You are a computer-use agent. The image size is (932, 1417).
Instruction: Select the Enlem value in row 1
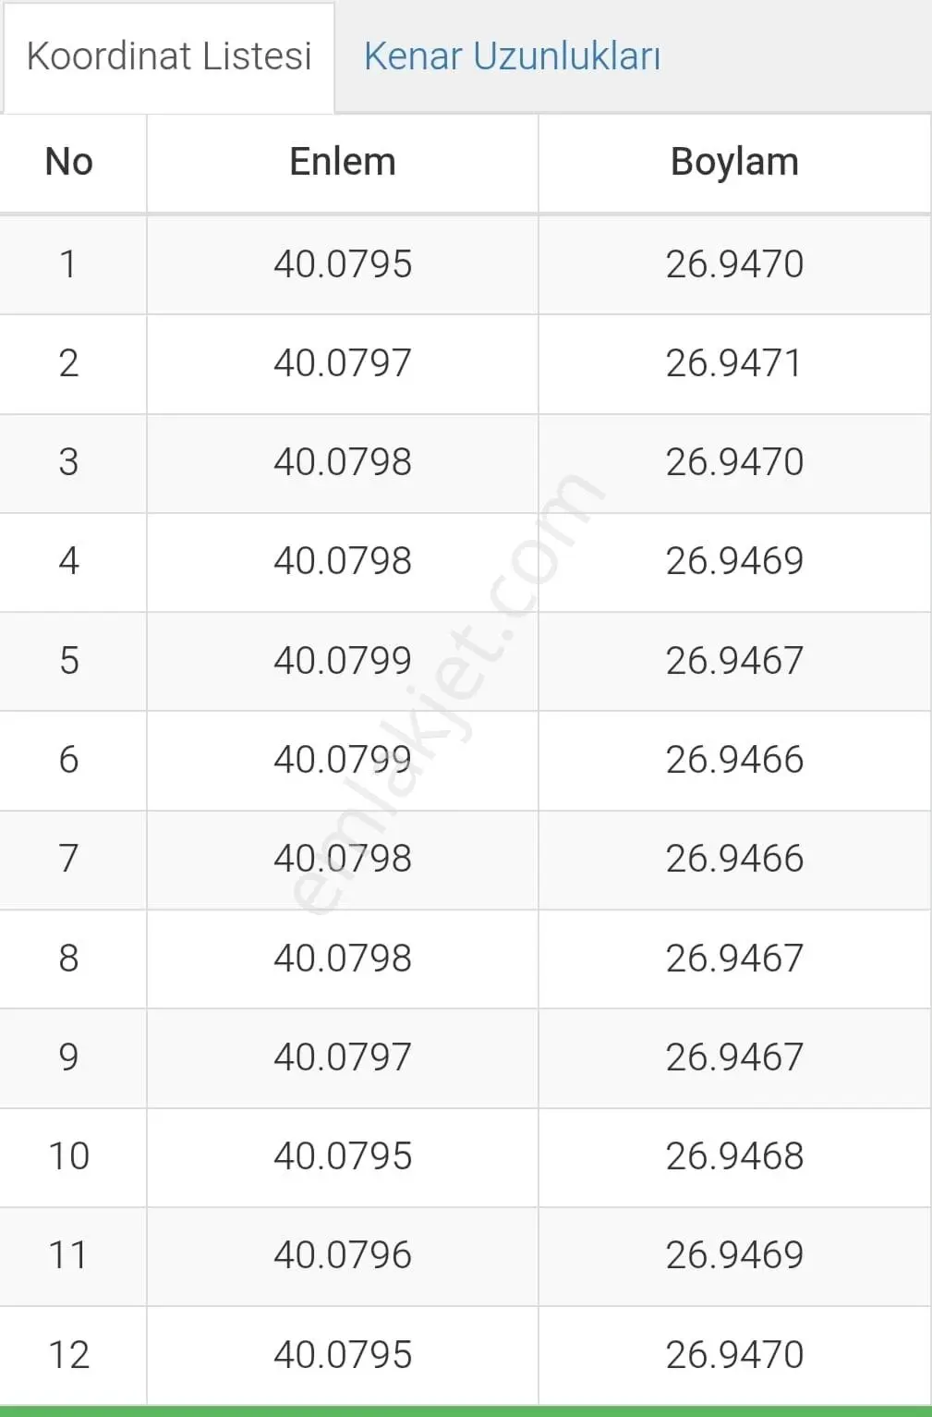pyautogui.click(x=343, y=264)
